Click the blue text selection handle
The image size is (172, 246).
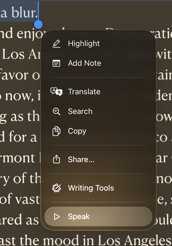pos(38,24)
